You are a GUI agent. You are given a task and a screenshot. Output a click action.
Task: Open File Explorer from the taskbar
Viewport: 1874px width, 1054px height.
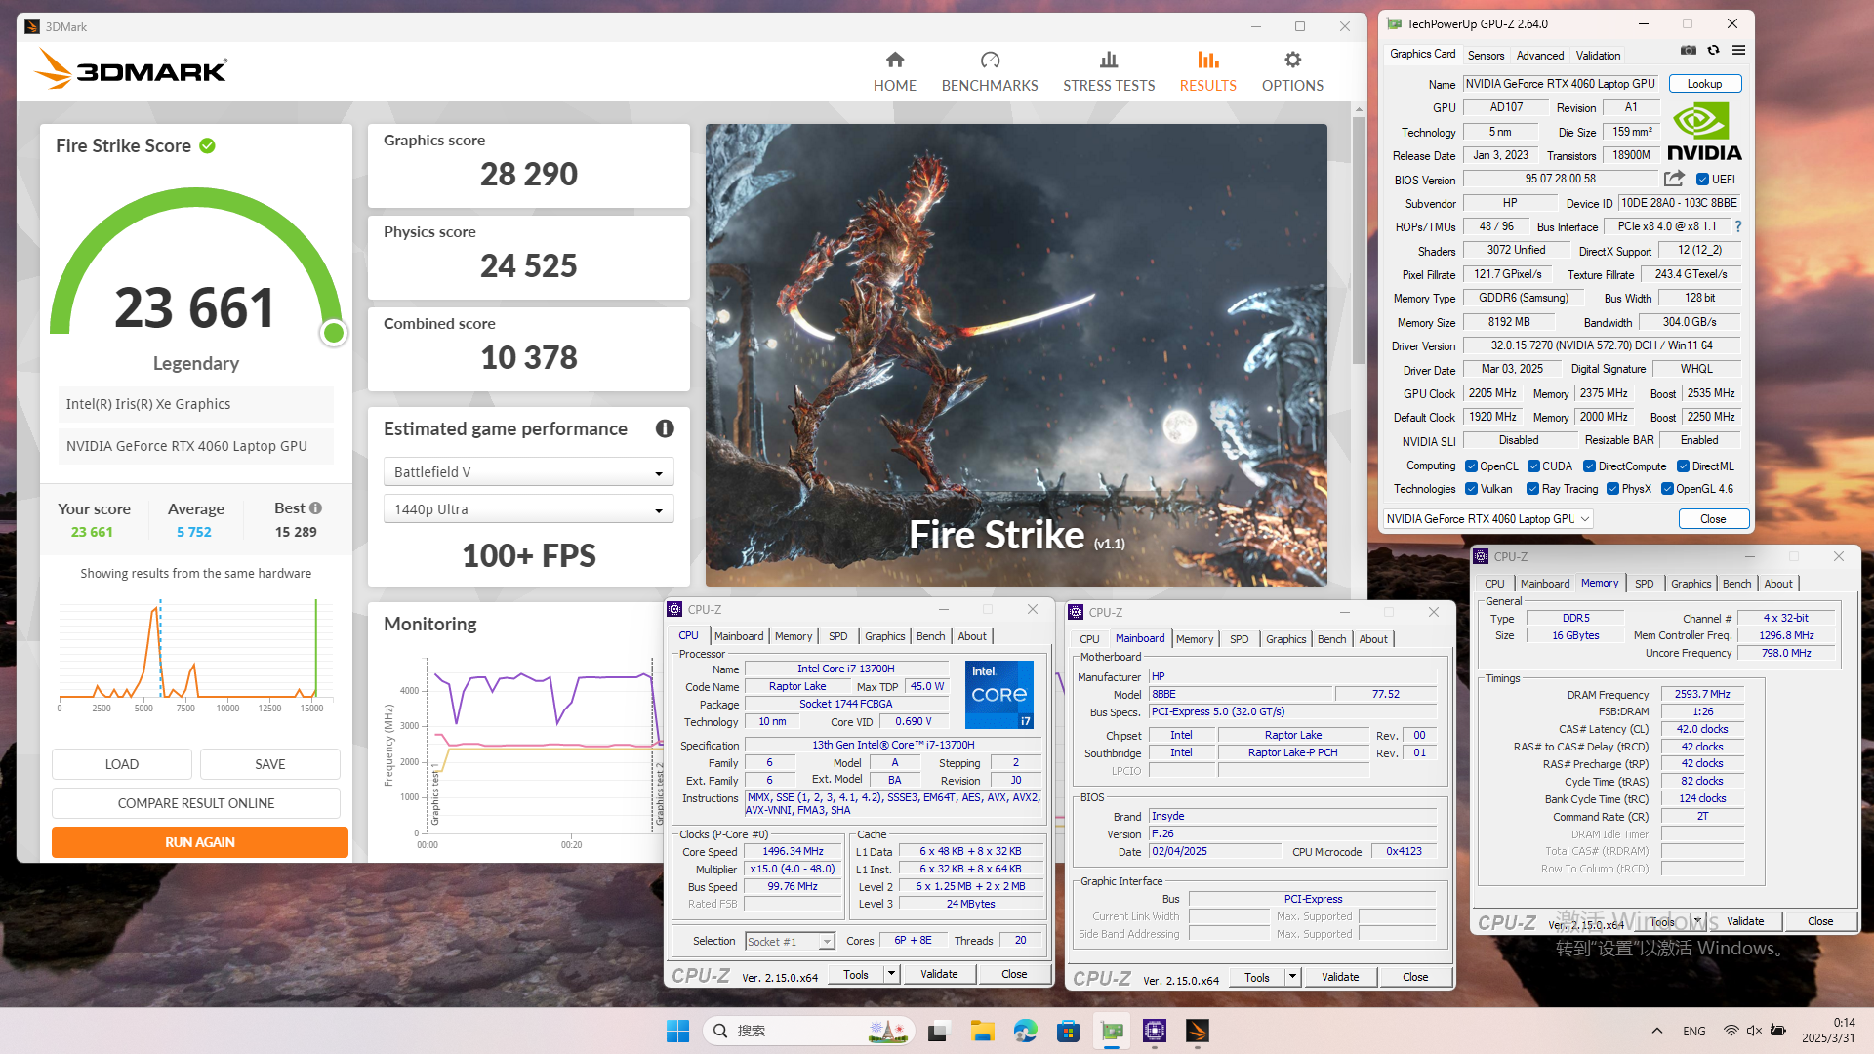pos(982,1031)
